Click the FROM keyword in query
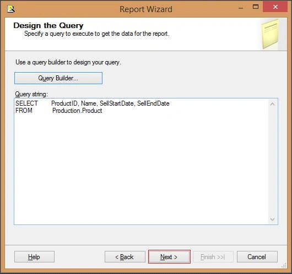The image size is (292, 274). point(24,111)
